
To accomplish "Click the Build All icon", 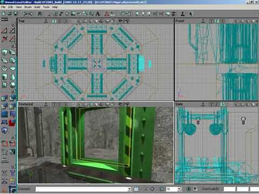I will pos(167,14).
